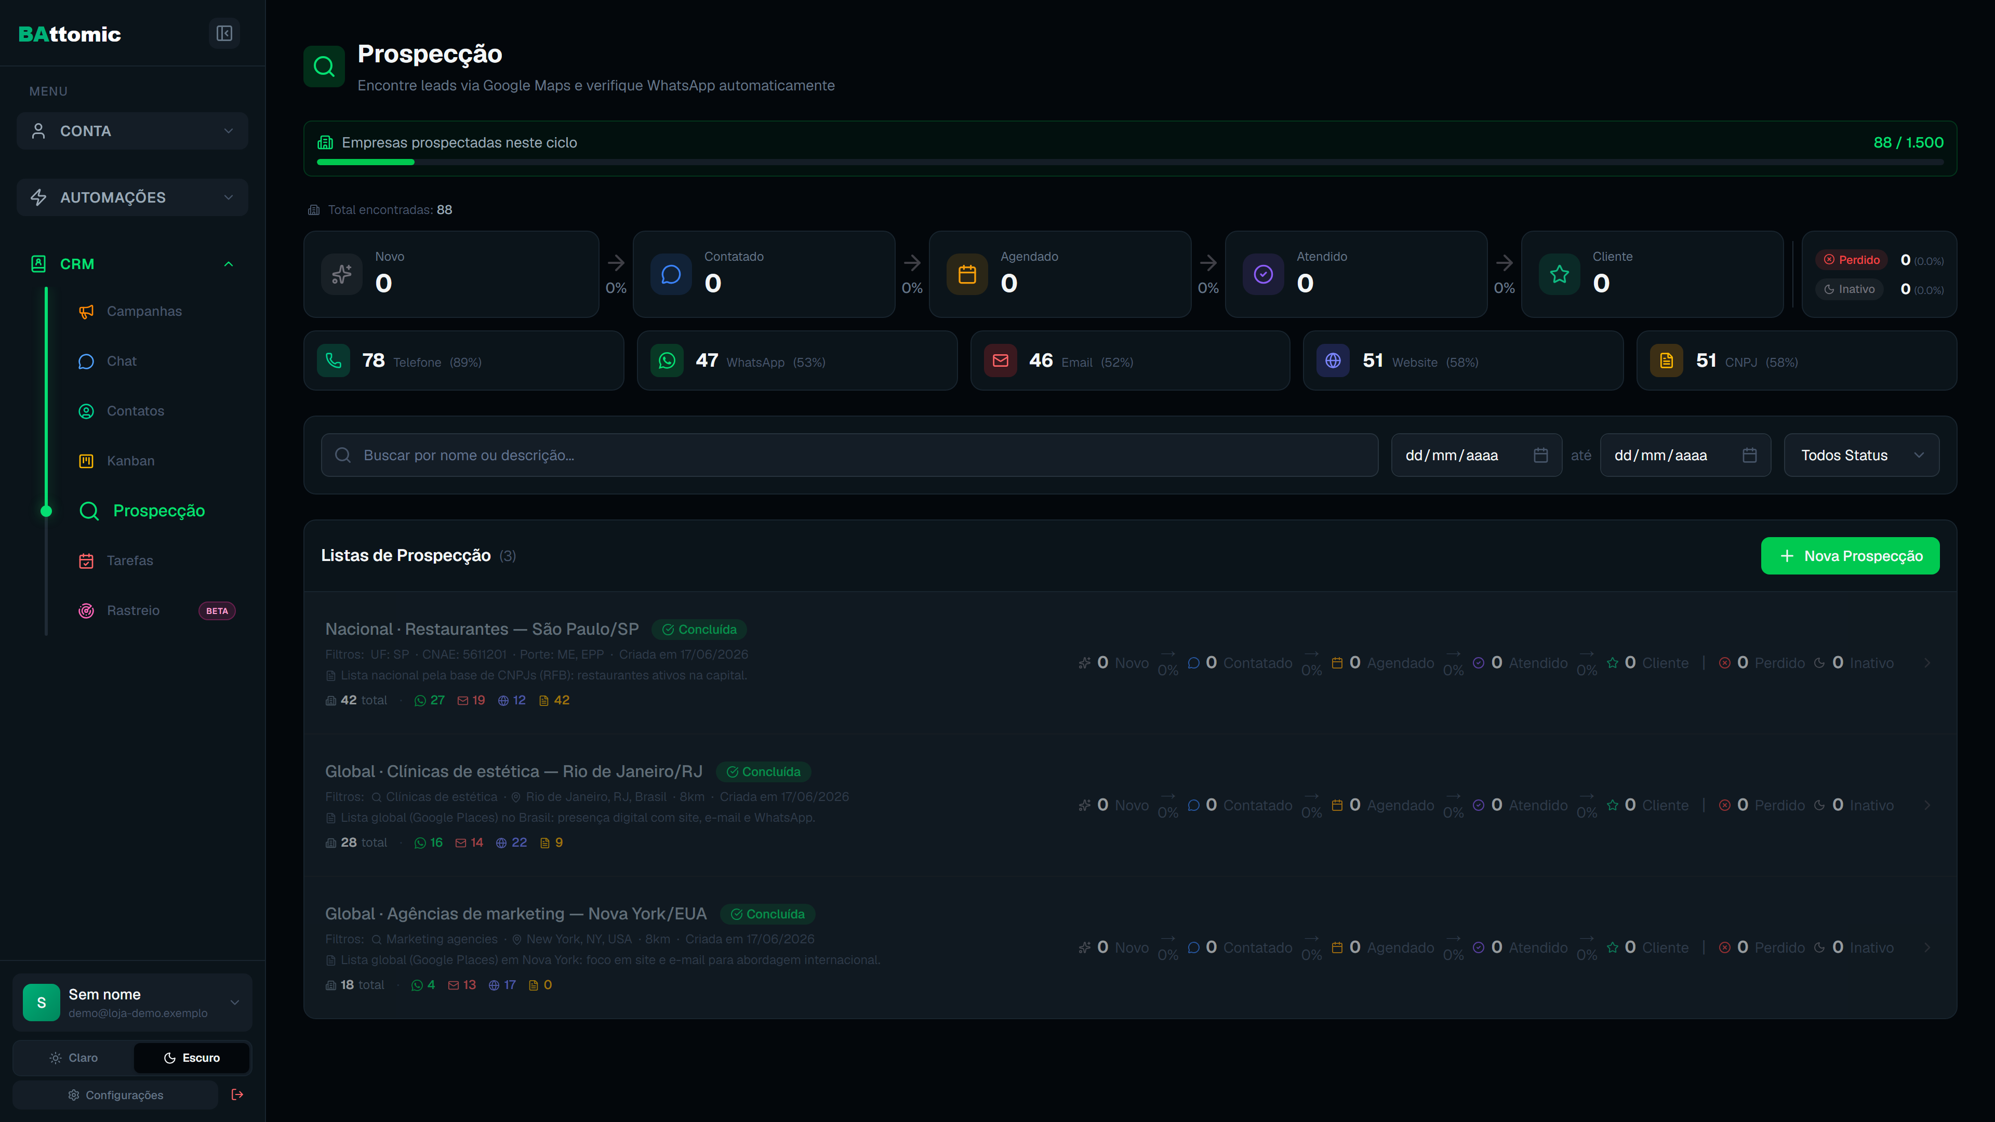Click the BAttomic logo
1995x1122 pixels.
(x=70, y=34)
